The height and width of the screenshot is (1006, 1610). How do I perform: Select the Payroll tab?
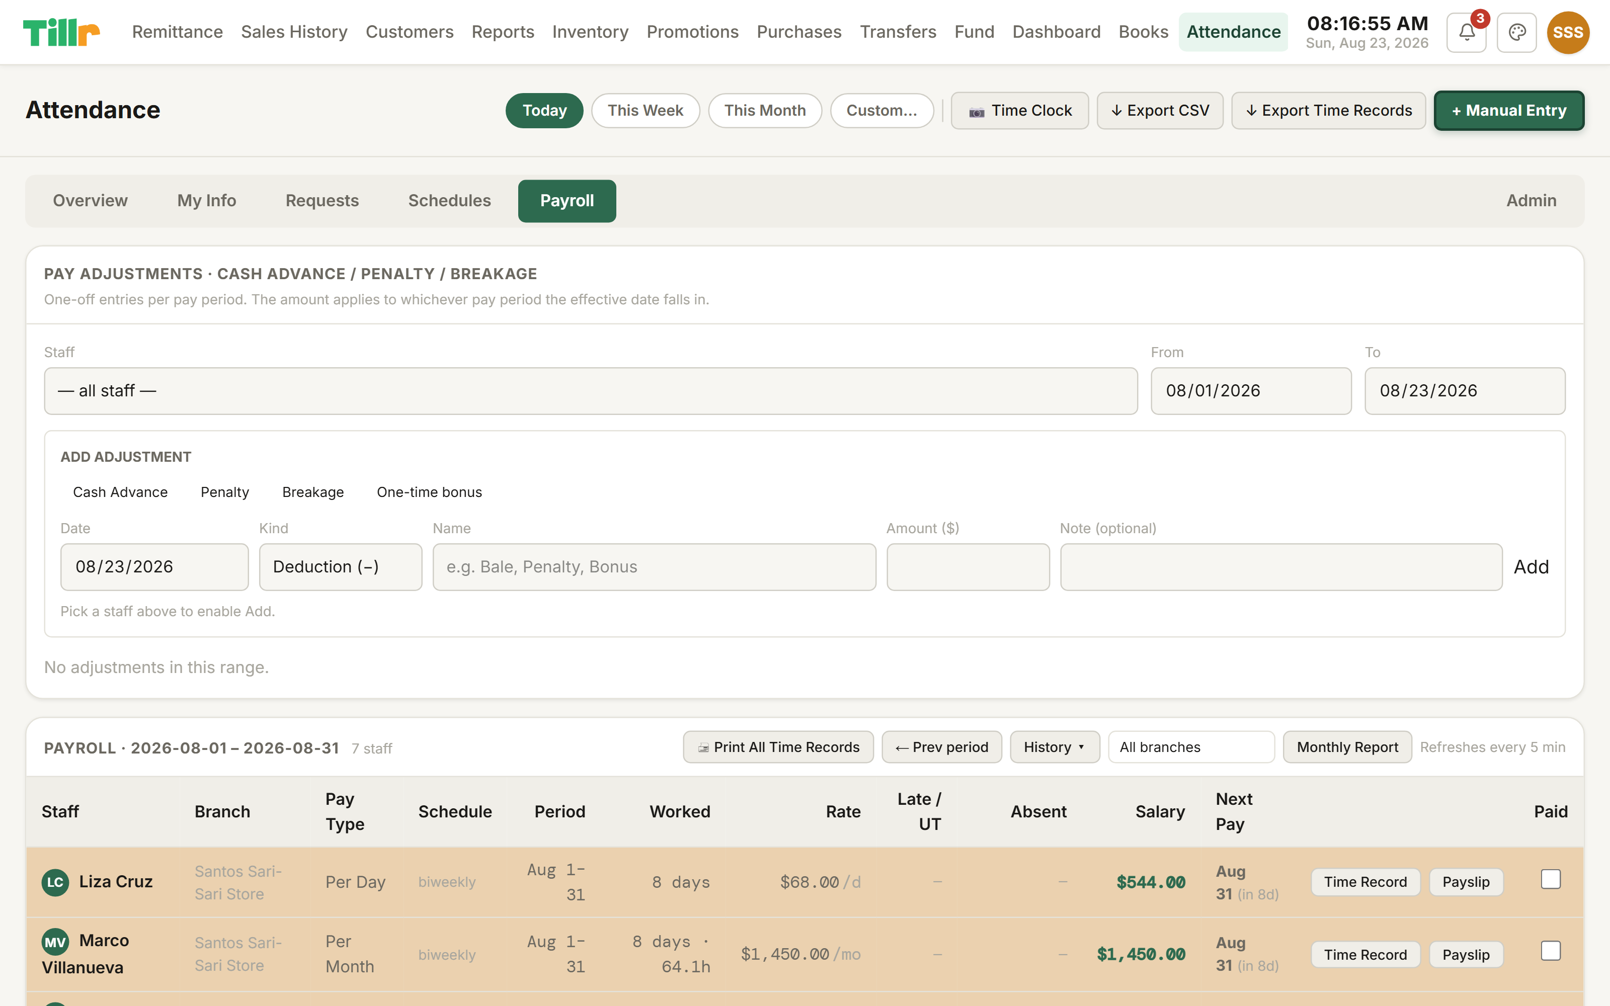pos(567,201)
